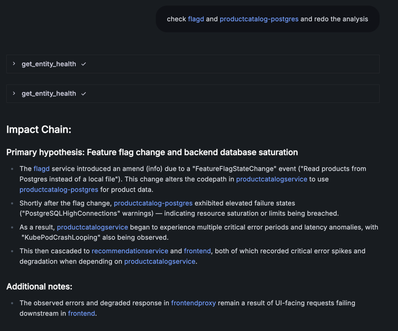Screen dimensions: 398x331
Task: Click the frontendproxy link under Additional notes
Action: pos(194,303)
